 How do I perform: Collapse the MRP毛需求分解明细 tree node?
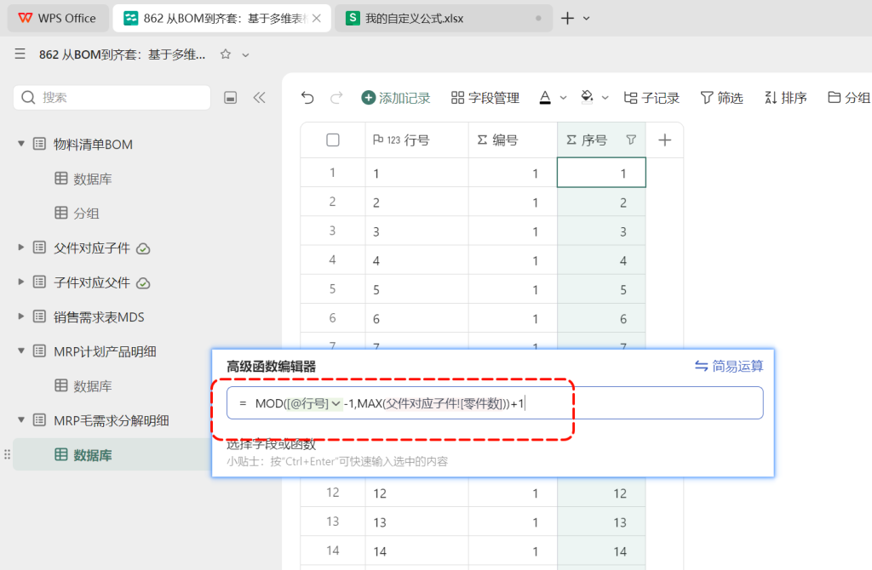coord(21,420)
